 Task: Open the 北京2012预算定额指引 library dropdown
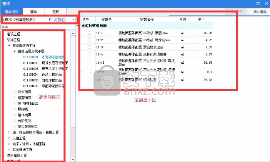click(73, 20)
